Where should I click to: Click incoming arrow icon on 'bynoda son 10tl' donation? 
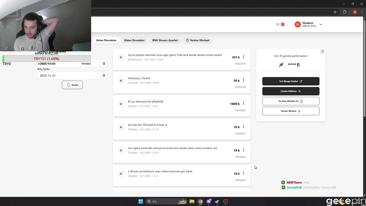(x=121, y=127)
